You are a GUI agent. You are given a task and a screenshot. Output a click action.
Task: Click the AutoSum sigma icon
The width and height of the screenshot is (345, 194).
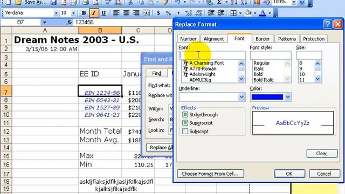219,2
